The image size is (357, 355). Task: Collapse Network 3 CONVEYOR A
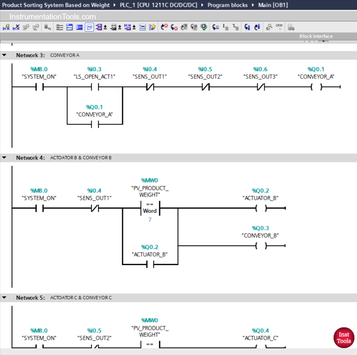pos(4,55)
